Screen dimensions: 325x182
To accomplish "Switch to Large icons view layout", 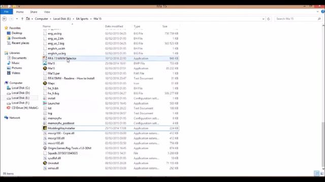I will 322,173.
